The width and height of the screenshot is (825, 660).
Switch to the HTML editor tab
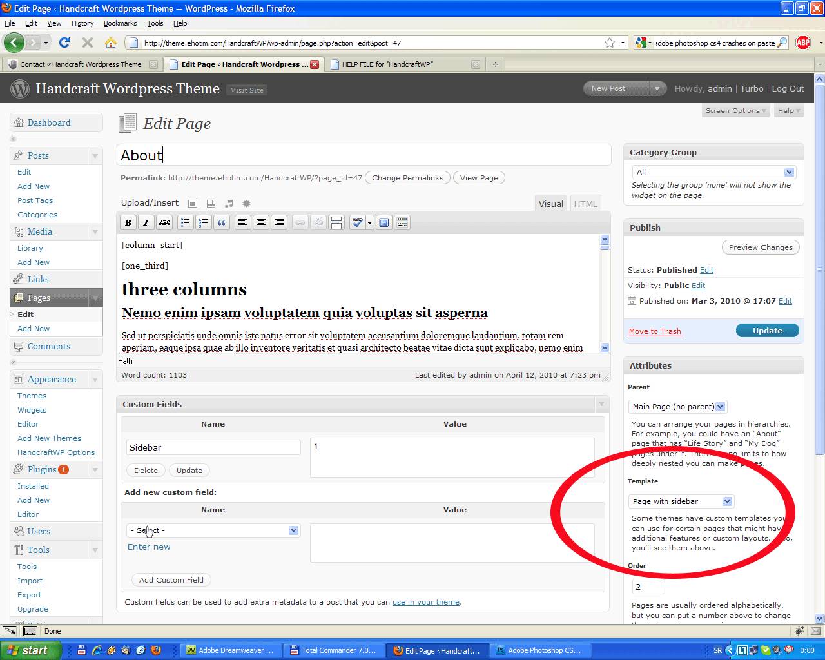pos(585,204)
